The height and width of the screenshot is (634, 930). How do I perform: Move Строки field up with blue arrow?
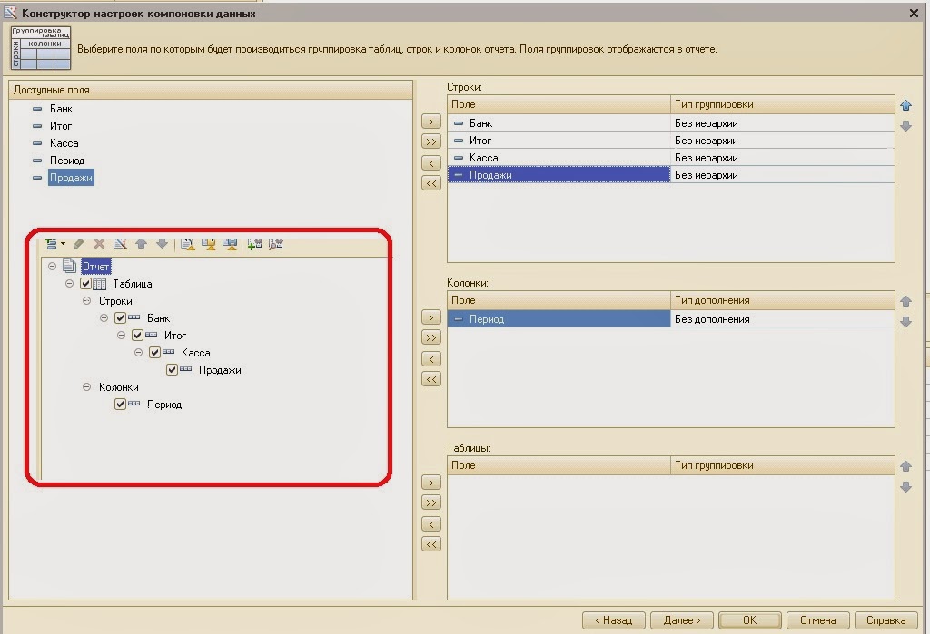click(905, 105)
